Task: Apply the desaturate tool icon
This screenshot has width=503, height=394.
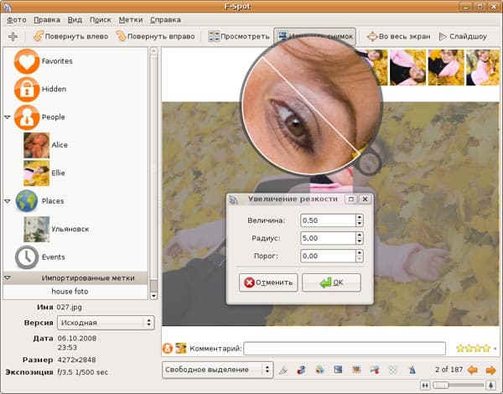Action: tap(338, 370)
